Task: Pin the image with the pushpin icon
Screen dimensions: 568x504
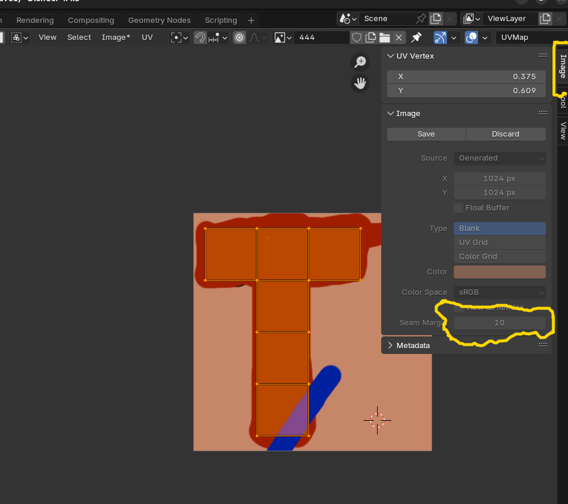Action: [x=416, y=38]
